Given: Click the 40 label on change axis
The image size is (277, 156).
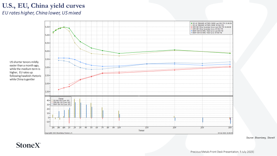Looking at the screenshot, I should point(48,100).
